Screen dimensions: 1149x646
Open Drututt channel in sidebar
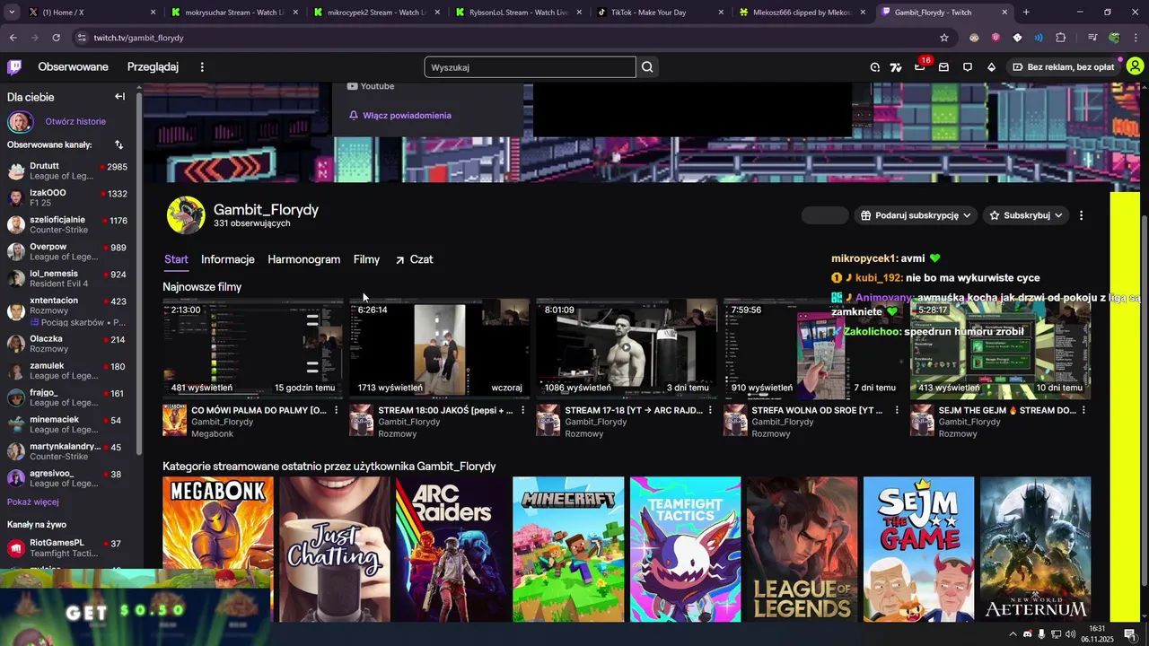pyautogui.click(x=67, y=171)
